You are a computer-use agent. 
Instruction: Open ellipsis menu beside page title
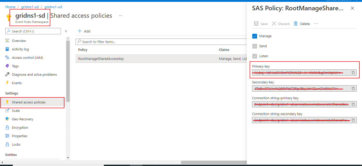121,16
